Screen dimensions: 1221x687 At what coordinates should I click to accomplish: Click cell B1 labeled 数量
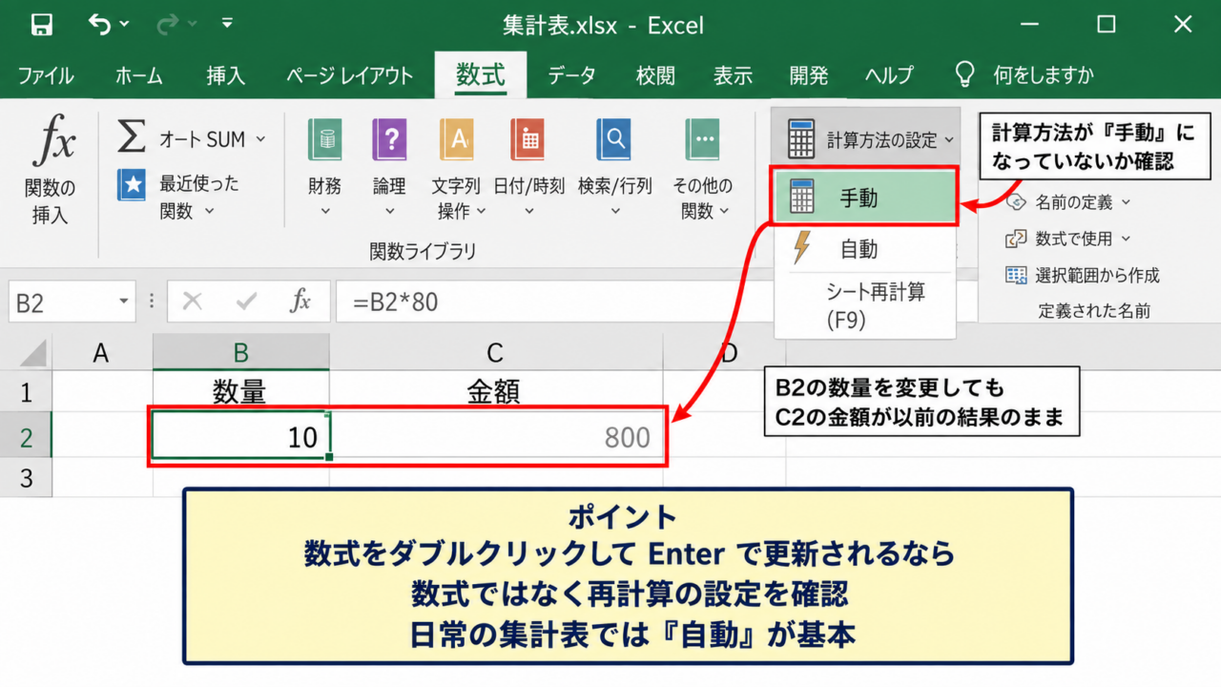240,392
